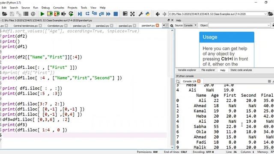This screenshot has height=154, width=274.
Task: Maximize current pane icon
Action: (x=125, y=14)
